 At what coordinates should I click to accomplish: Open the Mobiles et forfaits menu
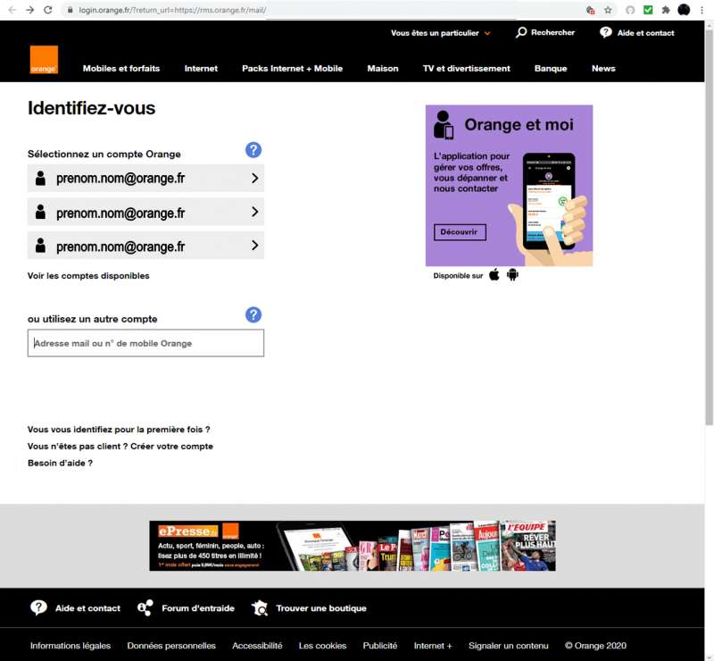[x=121, y=69]
